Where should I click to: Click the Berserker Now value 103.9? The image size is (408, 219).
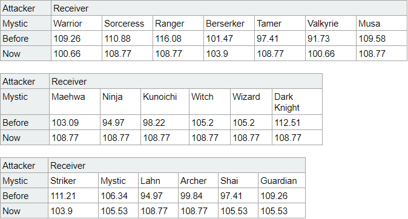pyautogui.click(x=229, y=54)
